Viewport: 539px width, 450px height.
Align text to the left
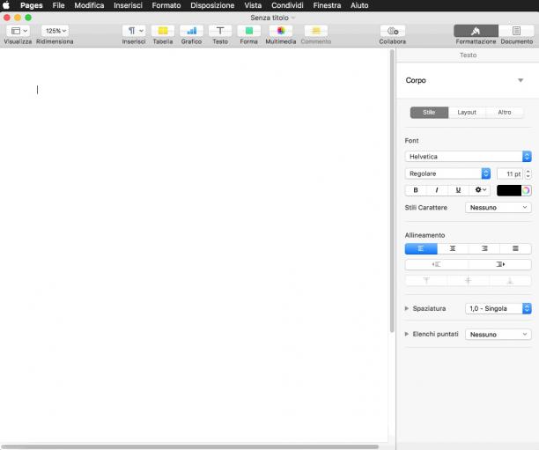pos(421,248)
